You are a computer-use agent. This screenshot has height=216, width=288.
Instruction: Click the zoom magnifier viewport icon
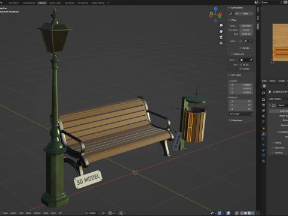click(221, 26)
